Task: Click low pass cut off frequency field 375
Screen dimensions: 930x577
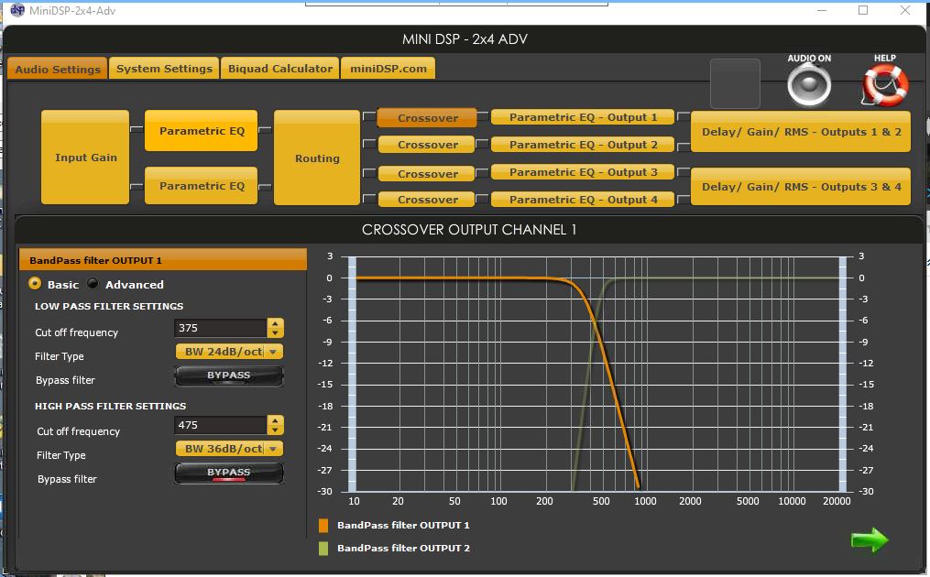Action: [221, 328]
